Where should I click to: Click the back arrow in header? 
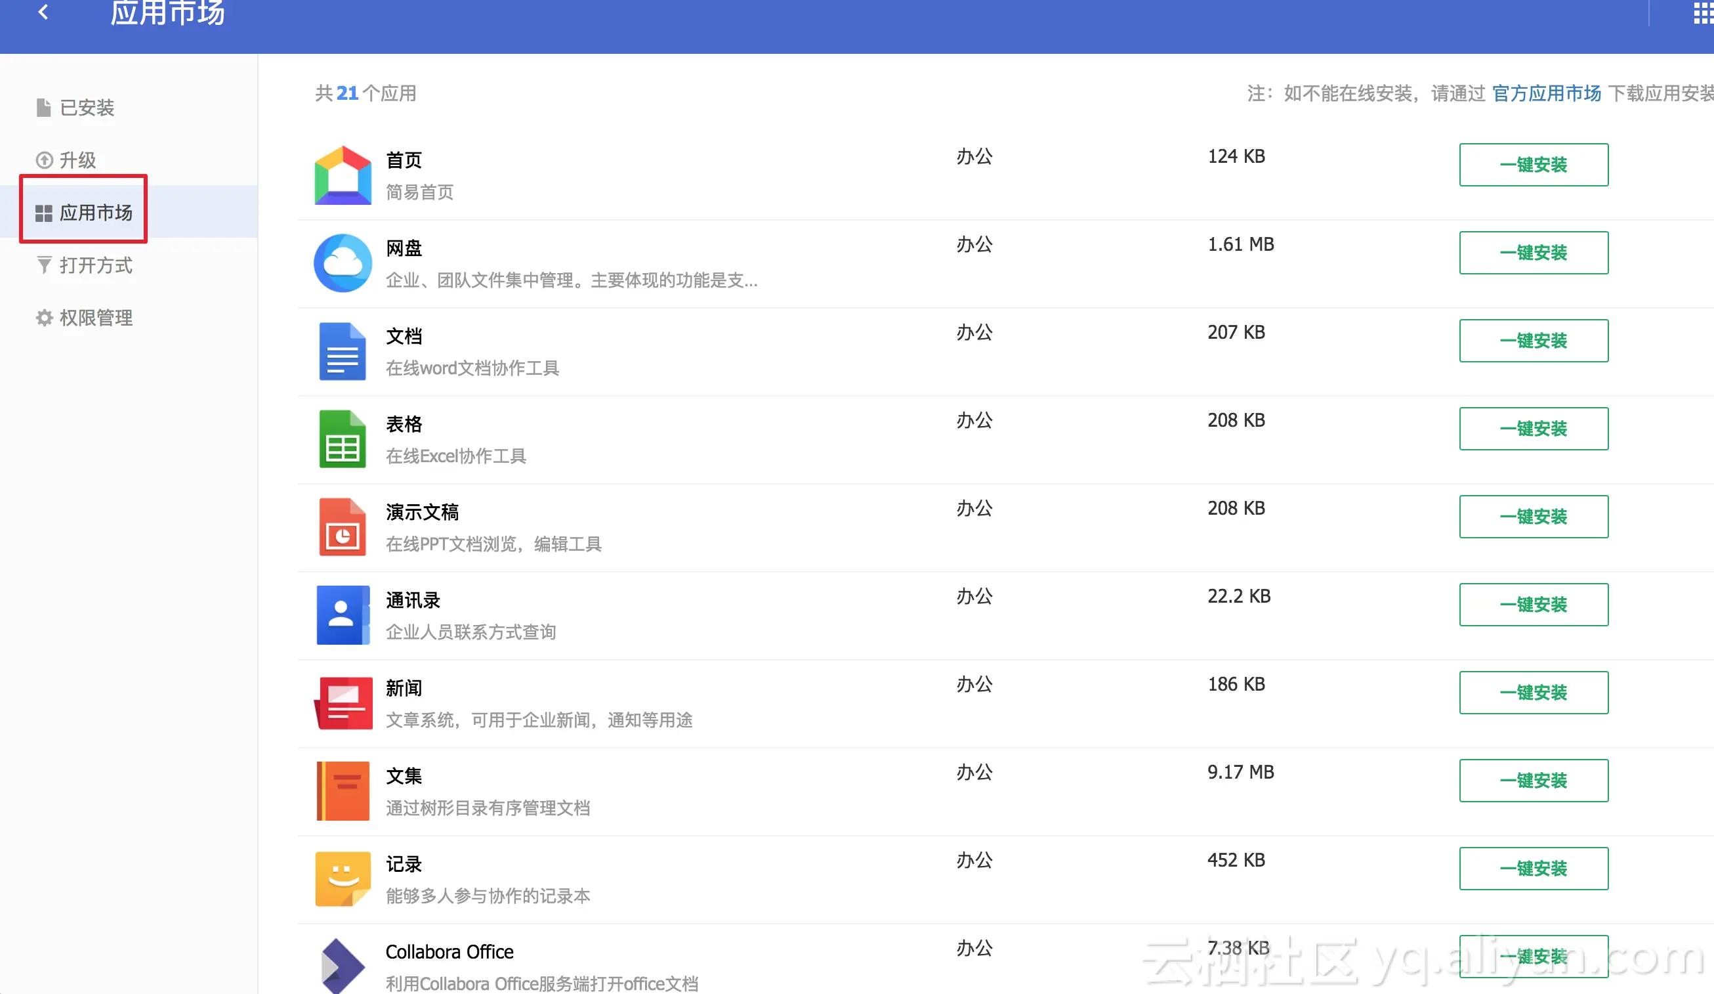tap(43, 12)
